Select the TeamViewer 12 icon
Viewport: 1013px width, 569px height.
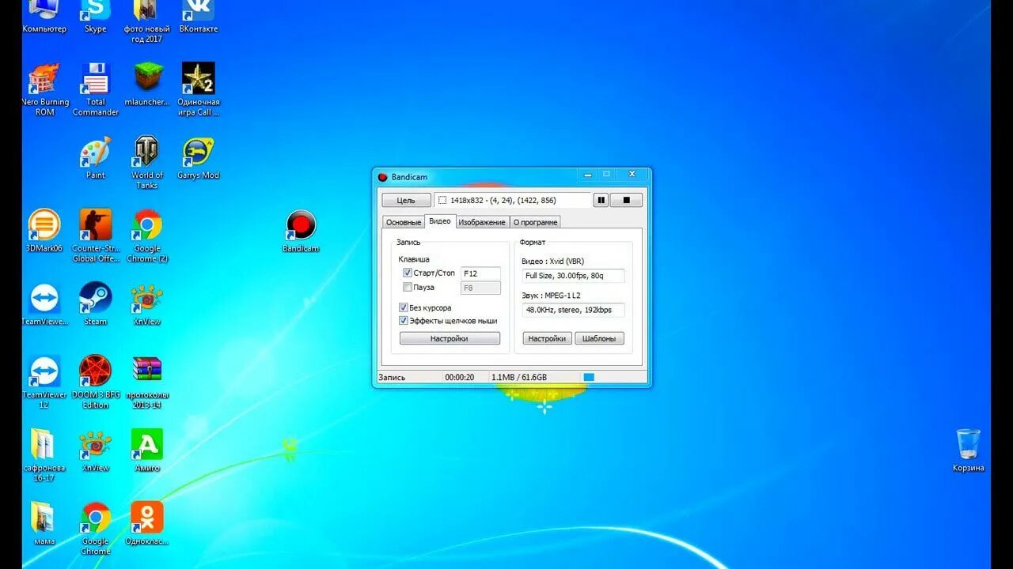coord(44,382)
